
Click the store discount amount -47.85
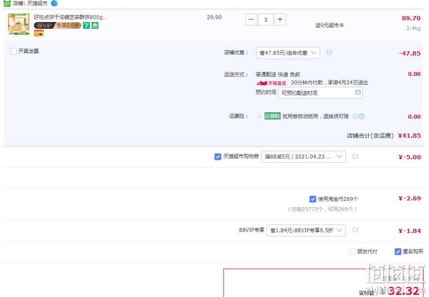click(x=409, y=53)
